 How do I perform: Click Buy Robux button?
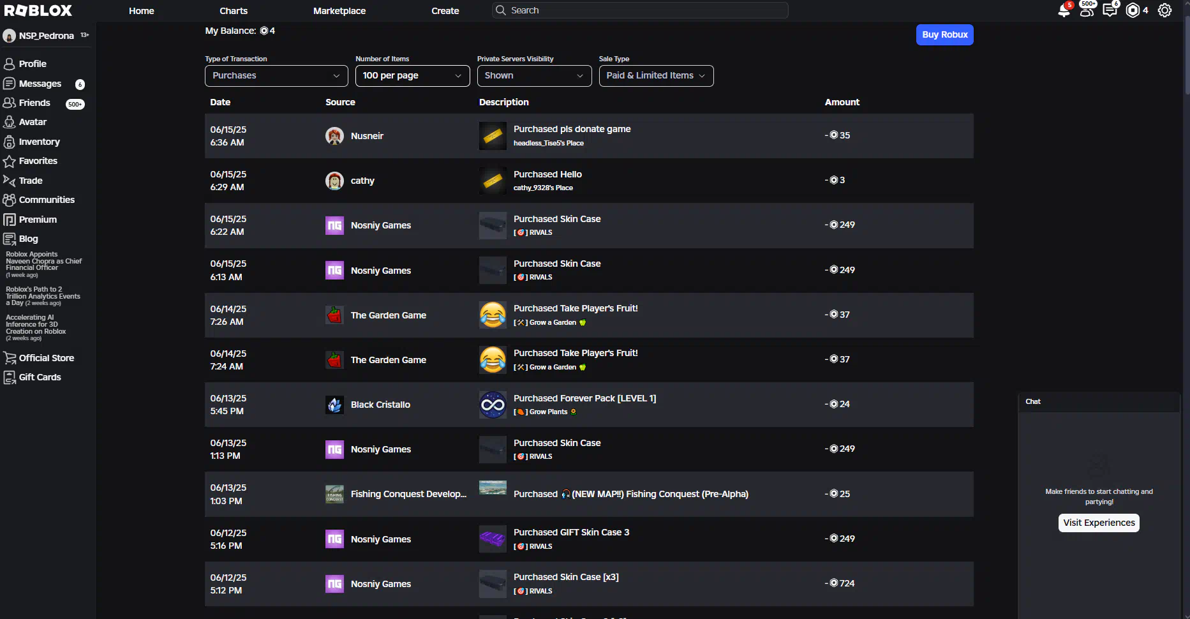(x=944, y=34)
